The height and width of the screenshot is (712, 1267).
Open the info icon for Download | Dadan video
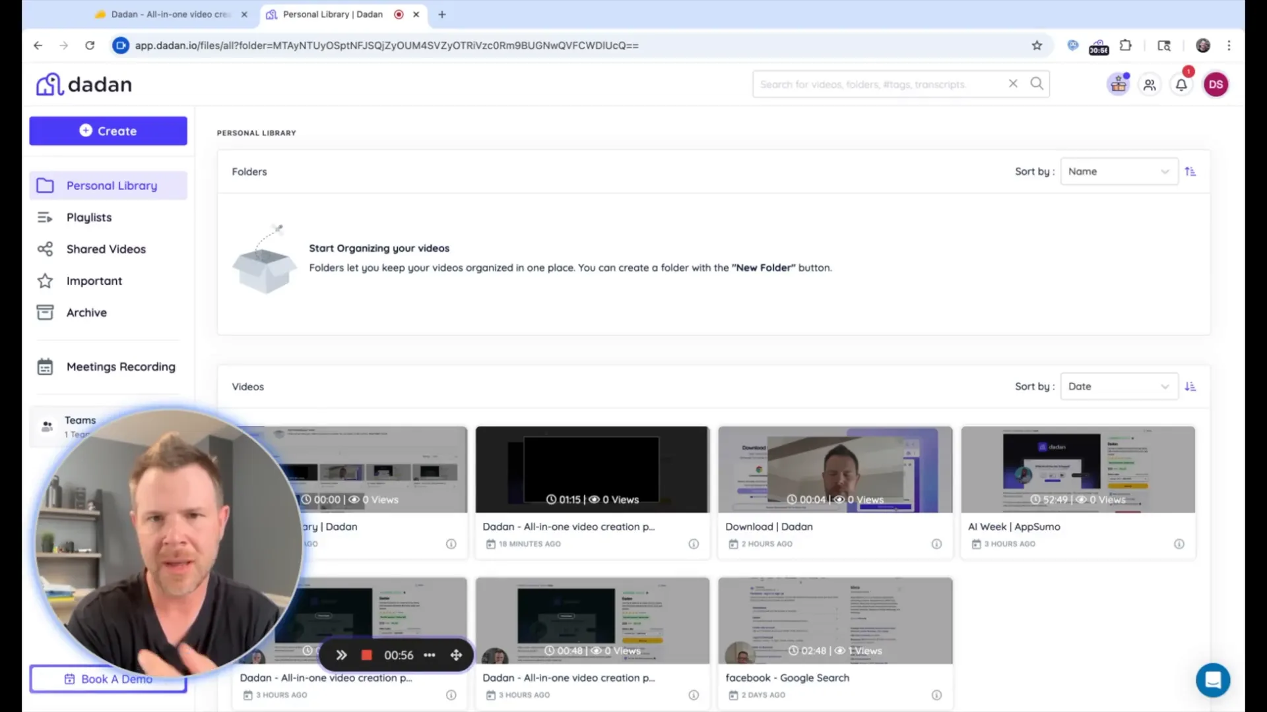[936, 544]
